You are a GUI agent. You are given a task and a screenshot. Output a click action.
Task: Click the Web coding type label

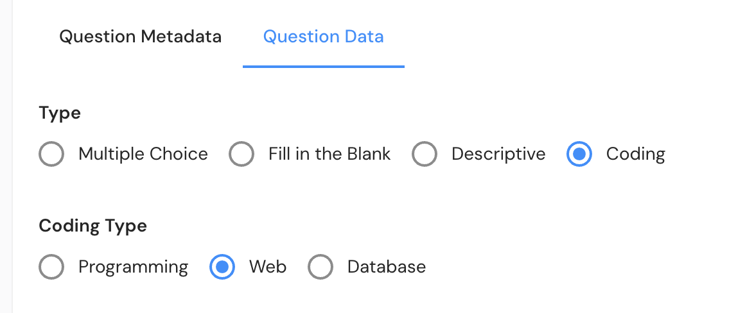(x=268, y=267)
